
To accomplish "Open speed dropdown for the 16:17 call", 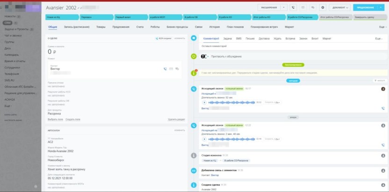I will coord(277,103).
